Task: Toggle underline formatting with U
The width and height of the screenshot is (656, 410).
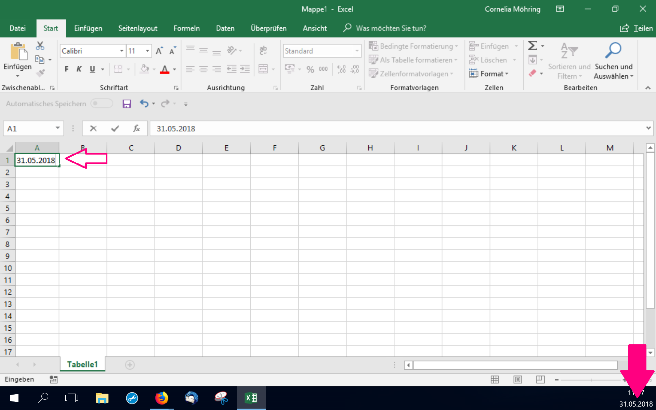Action: (92, 69)
